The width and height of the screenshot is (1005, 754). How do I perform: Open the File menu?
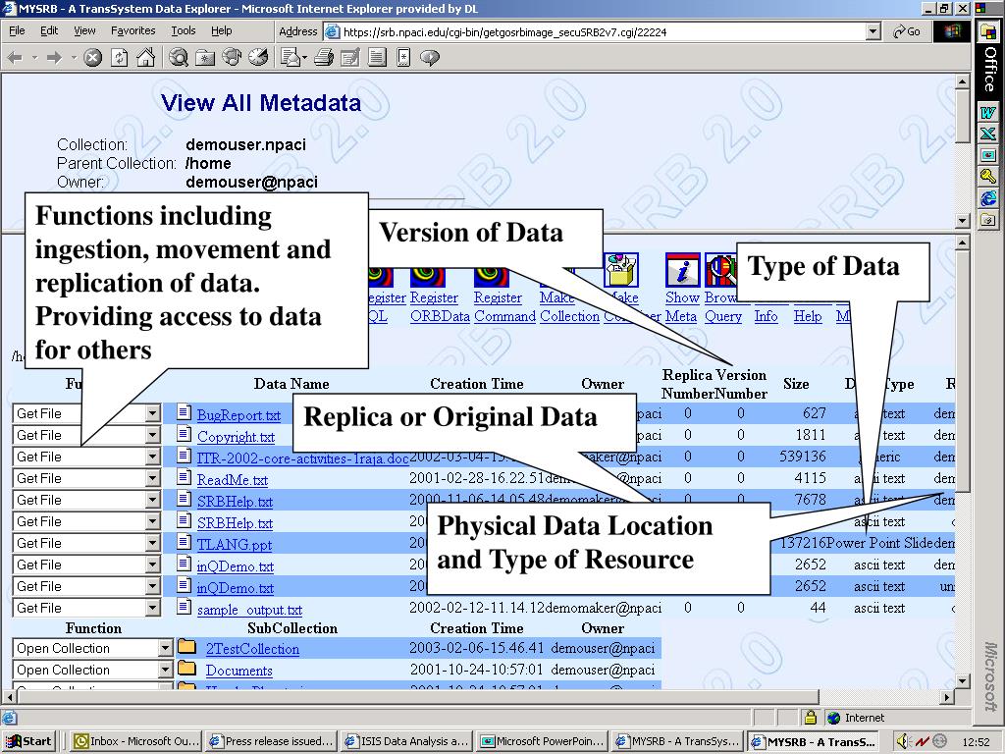[17, 30]
